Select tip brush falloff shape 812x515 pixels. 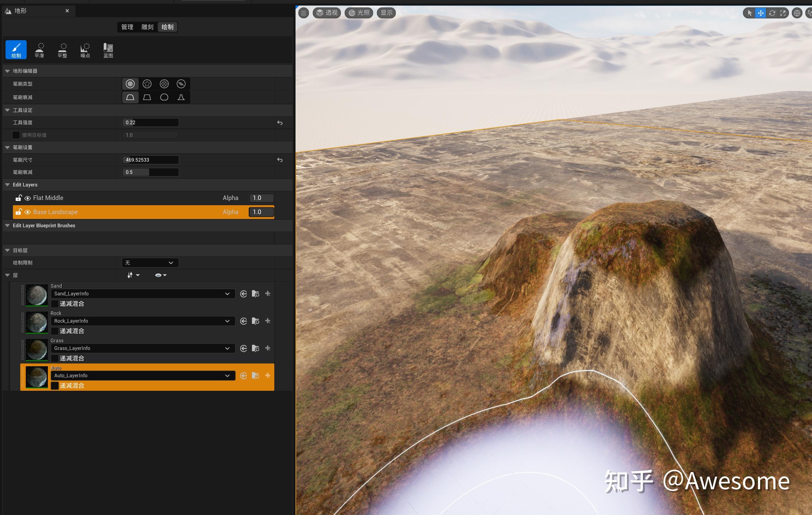(181, 98)
